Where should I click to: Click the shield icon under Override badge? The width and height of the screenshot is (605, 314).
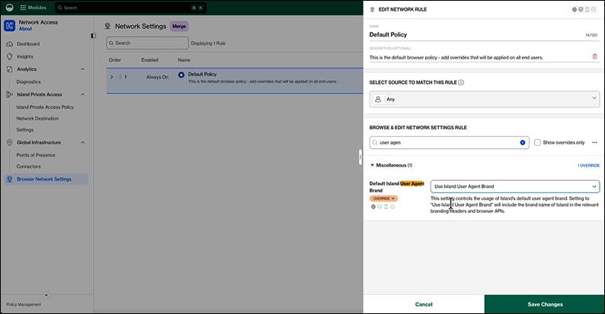click(379, 207)
